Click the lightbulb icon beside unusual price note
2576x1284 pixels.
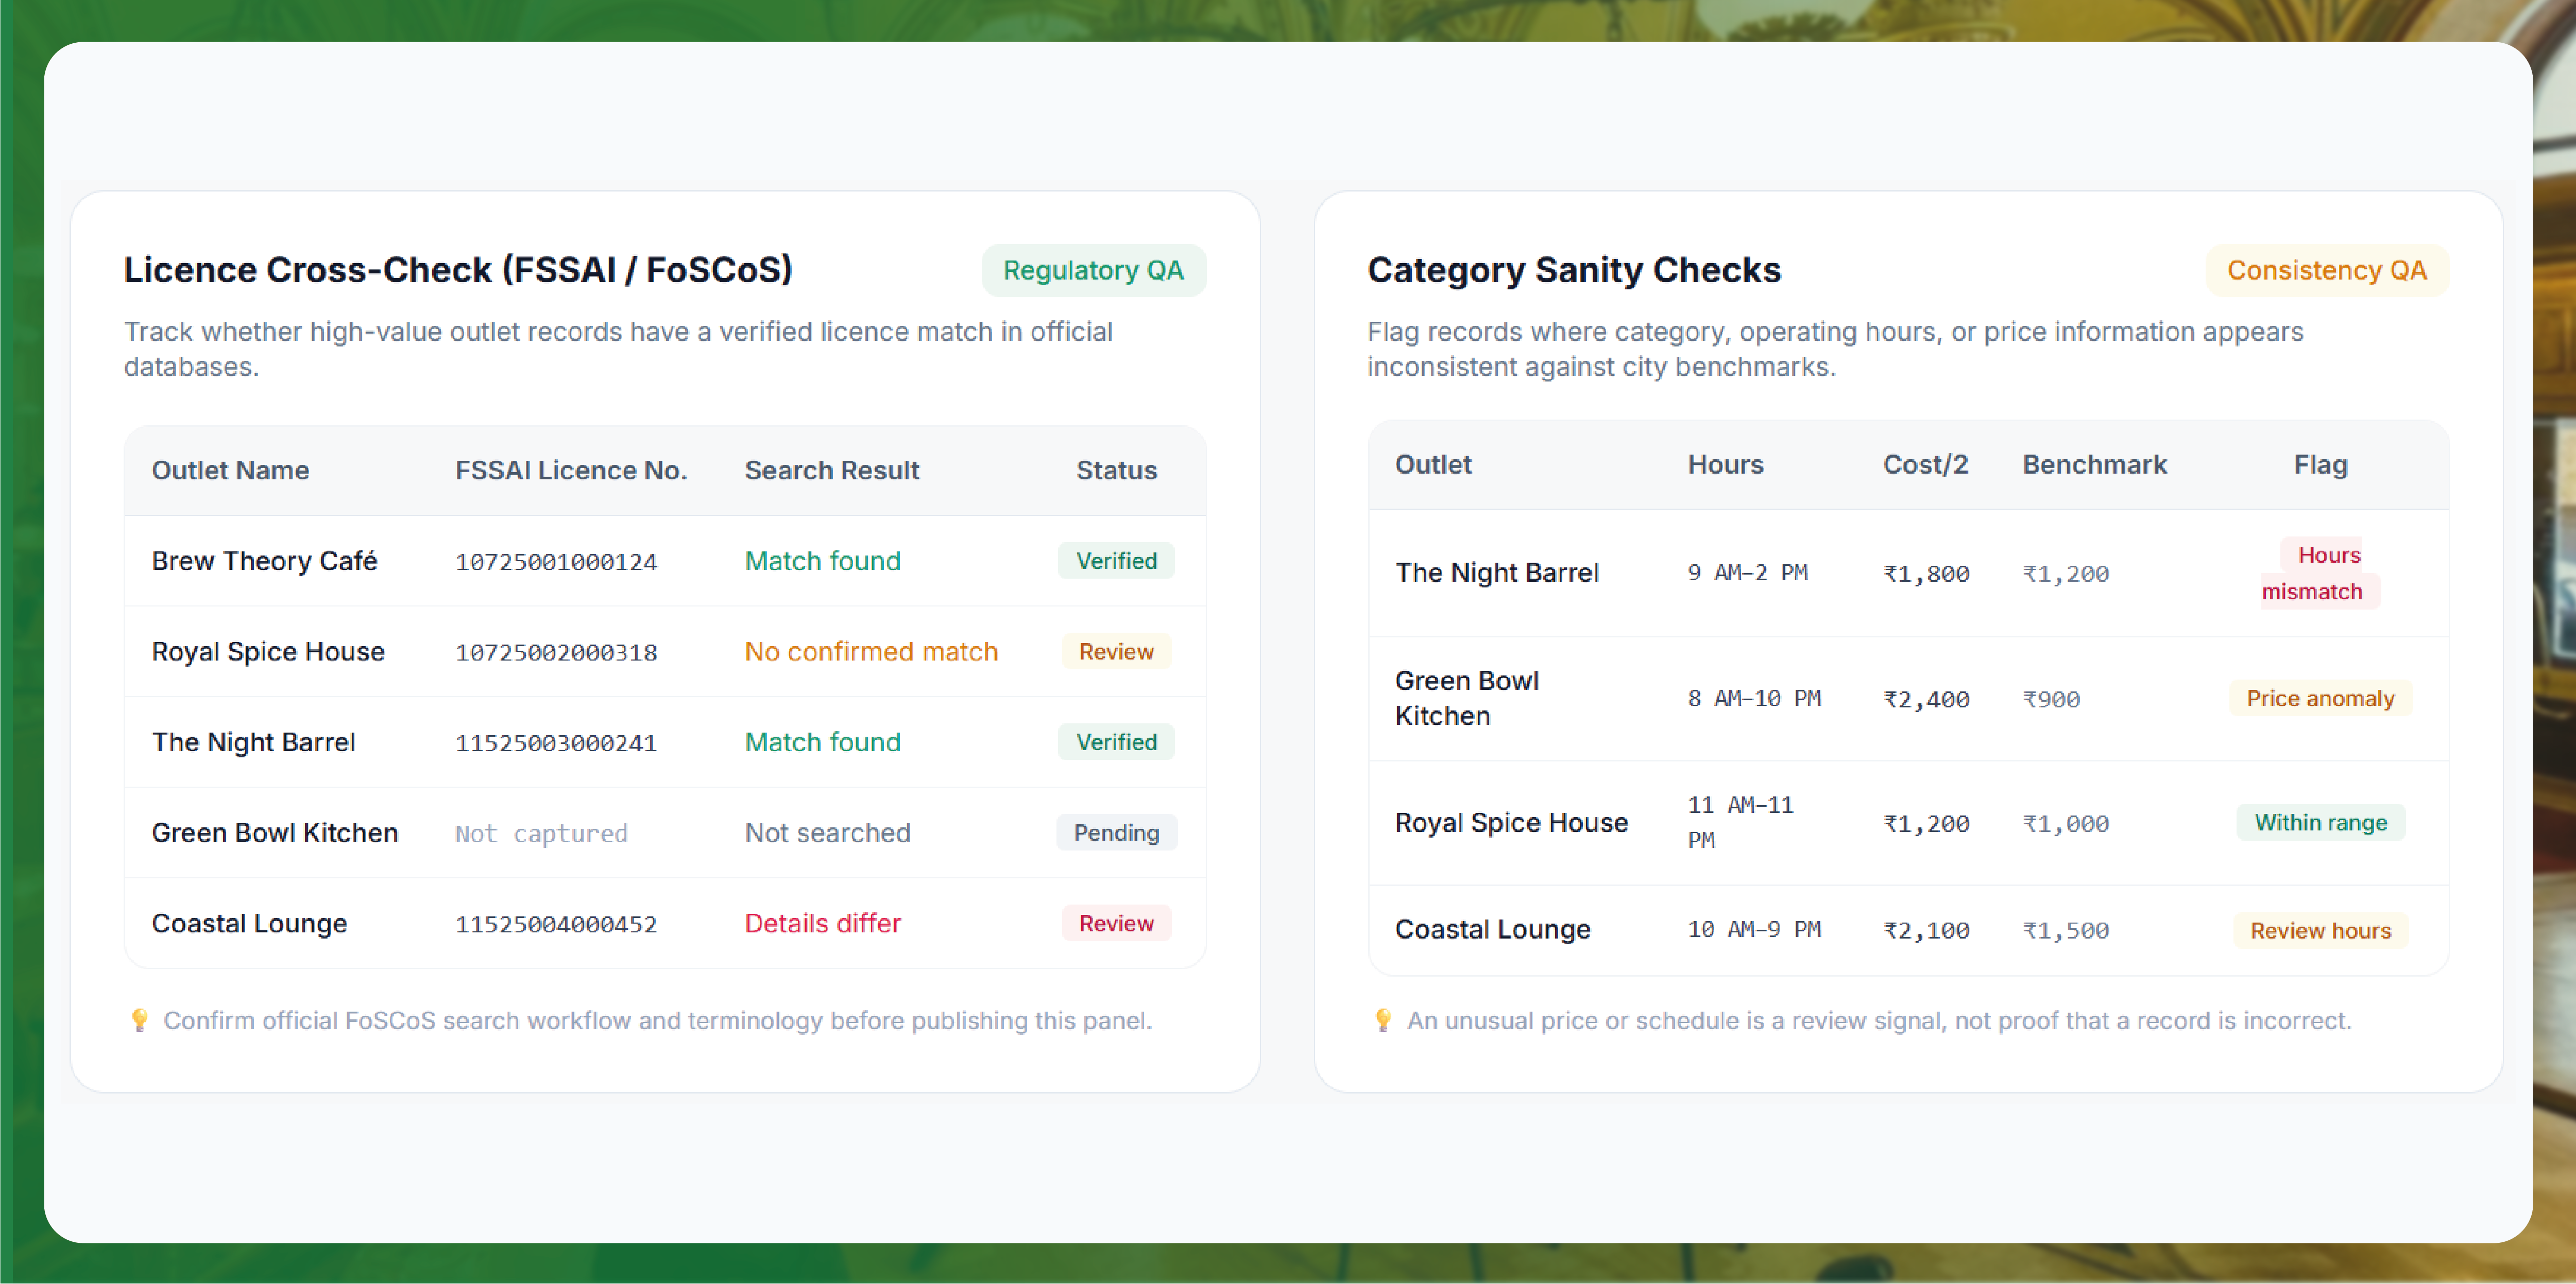(1383, 1020)
